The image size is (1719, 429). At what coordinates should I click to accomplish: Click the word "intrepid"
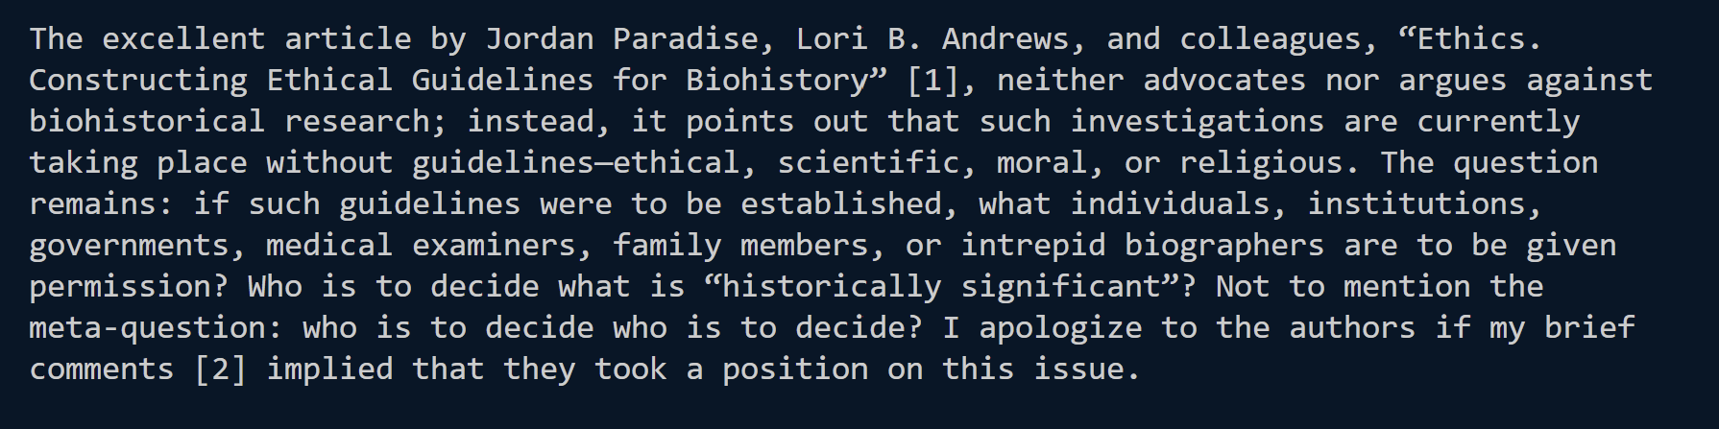pyautogui.click(x=1032, y=246)
